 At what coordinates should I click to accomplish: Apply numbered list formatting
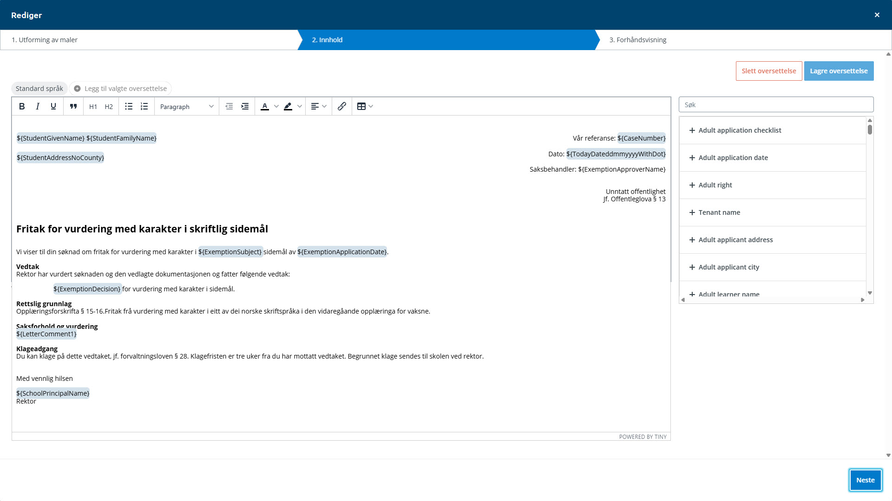(144, 106)
